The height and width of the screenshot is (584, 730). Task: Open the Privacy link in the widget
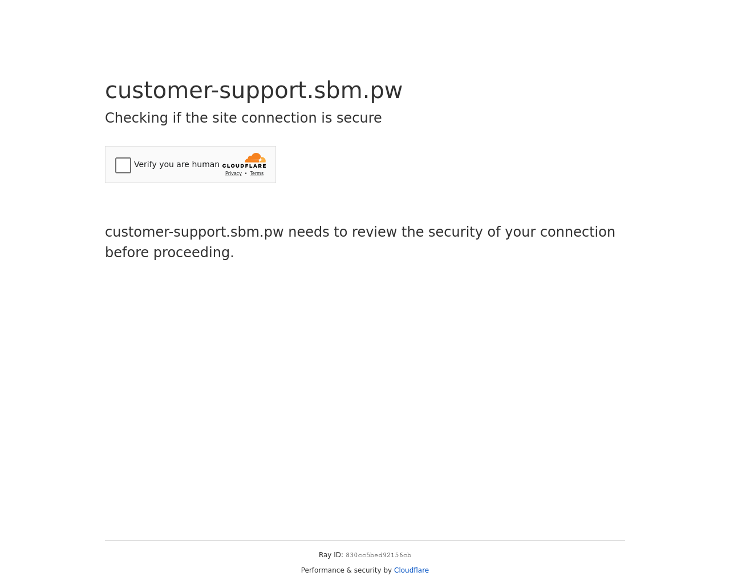point(233,173)
